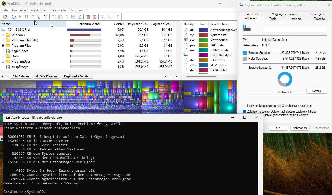Switch to the 'Duplizierte Dateien' tab
332x195 pixels.
(77, 76)
